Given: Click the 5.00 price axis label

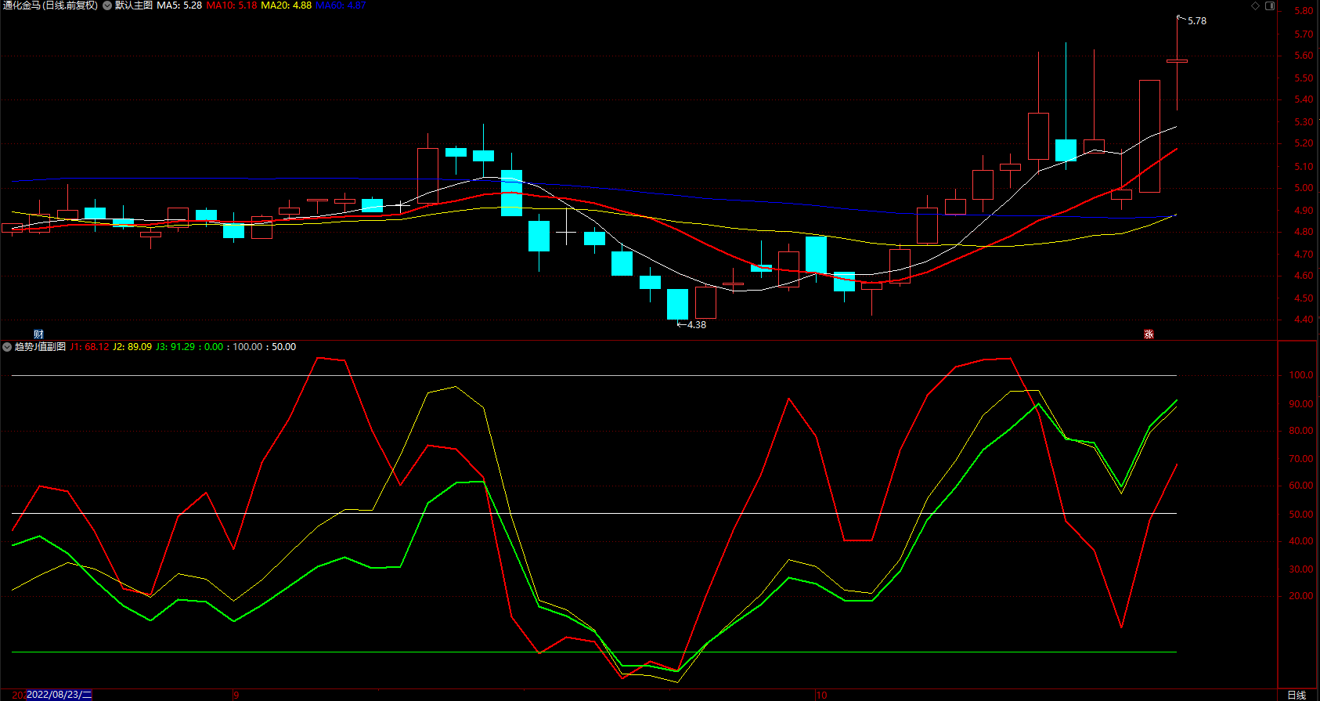Looking at the screenshot, I should tap(1304, 188).
